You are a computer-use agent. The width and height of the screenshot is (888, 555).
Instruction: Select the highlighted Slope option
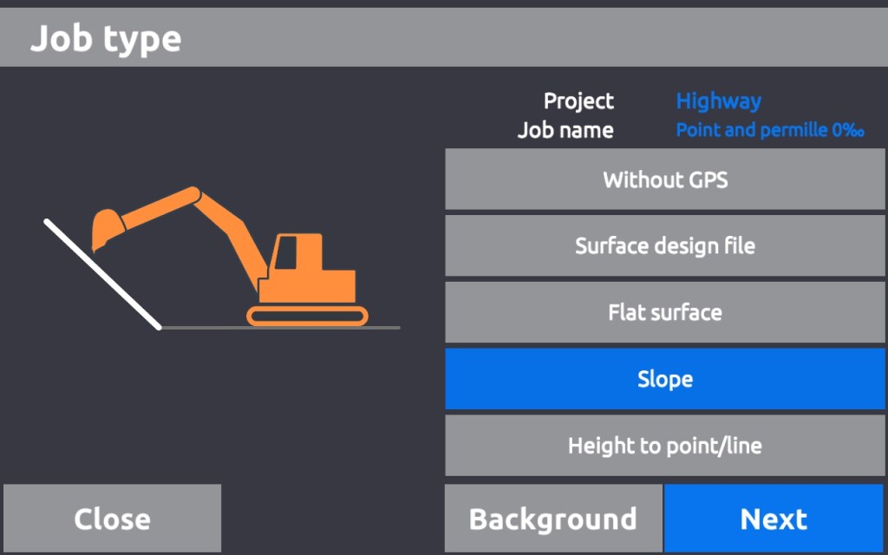coord(665,379)
